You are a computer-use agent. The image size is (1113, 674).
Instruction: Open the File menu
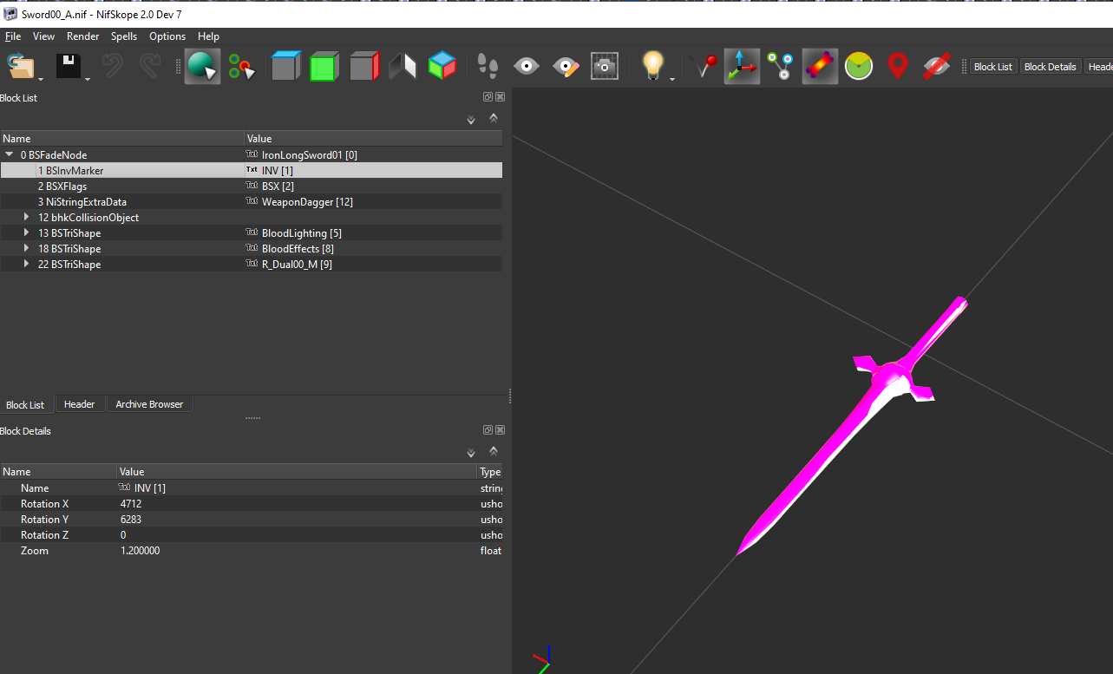point(13,36)
